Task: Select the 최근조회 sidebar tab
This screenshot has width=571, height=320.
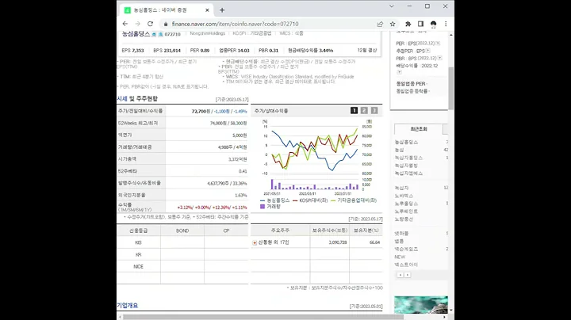Action: [x=419, y=129]
